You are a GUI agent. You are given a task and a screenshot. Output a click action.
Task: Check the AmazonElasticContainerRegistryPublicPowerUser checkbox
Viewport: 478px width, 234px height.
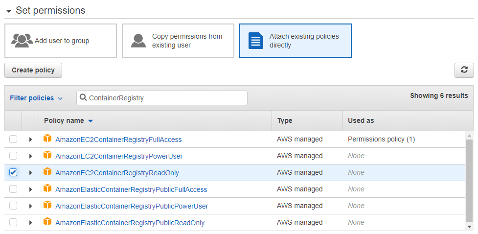(x=13, y=206)
